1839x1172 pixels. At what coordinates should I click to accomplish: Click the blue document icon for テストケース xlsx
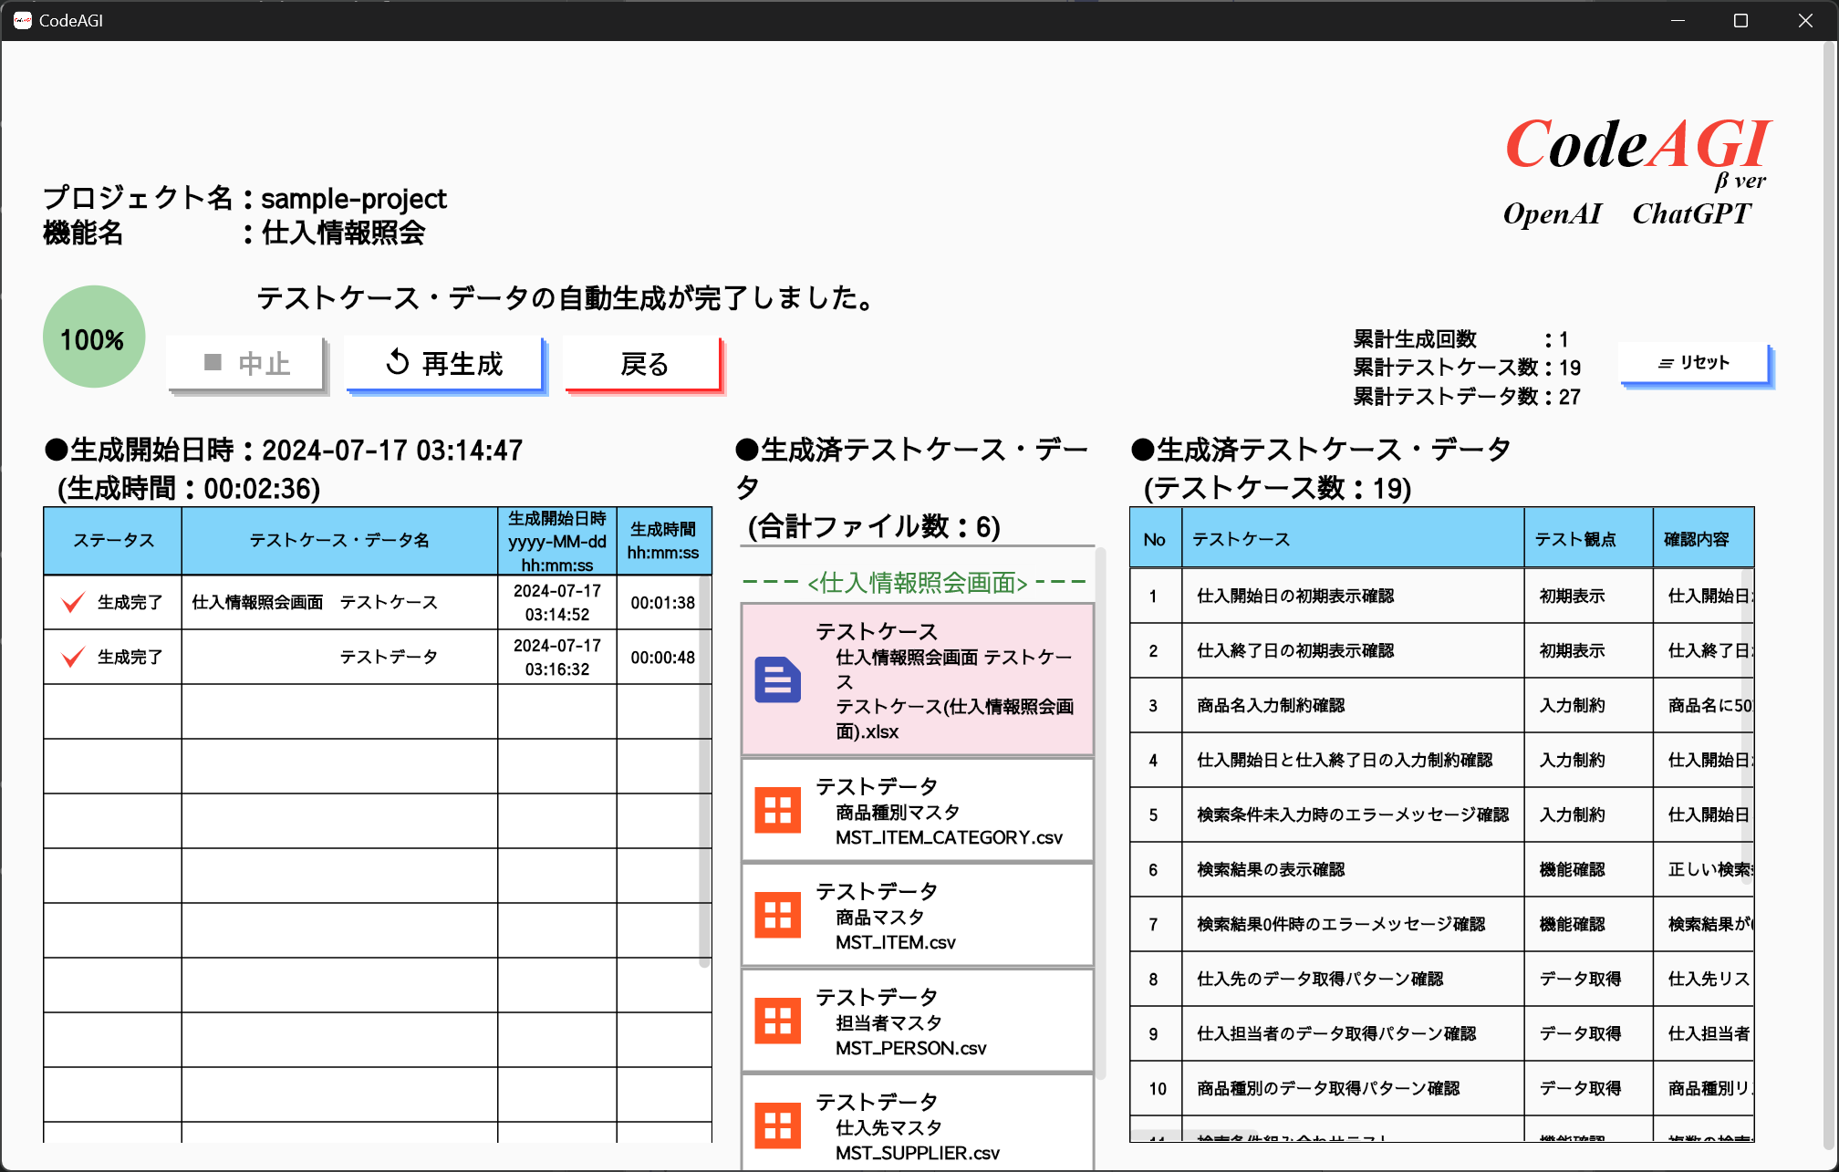click(x=777, y=680)
